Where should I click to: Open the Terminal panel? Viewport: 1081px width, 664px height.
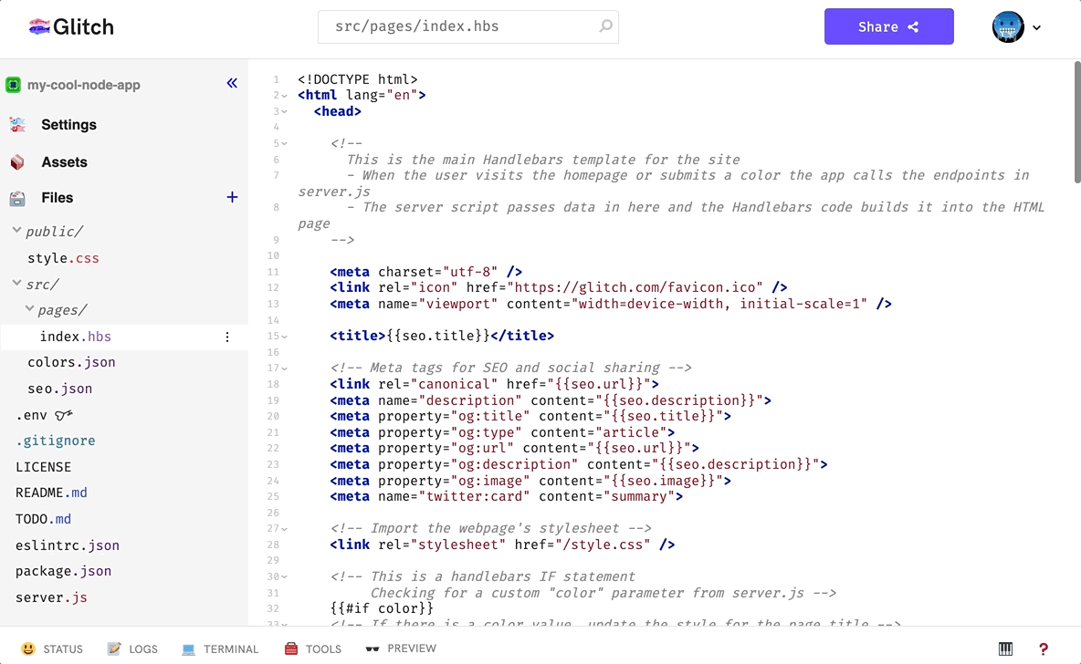pyautogui.click(x=220, y=649)
